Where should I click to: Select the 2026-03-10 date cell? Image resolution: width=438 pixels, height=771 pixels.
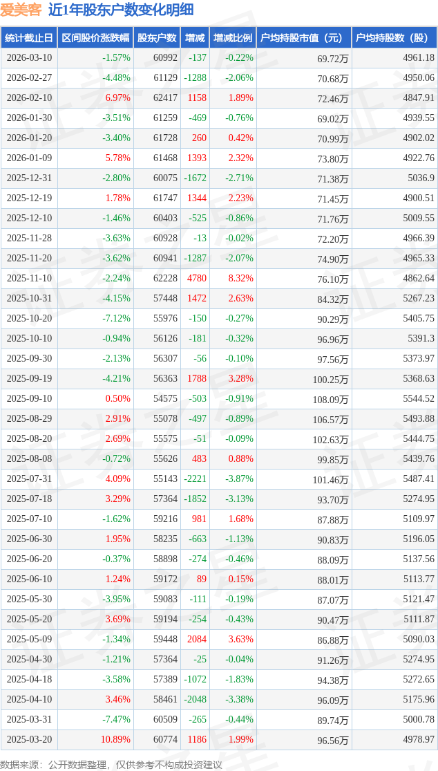pos(28,58)
